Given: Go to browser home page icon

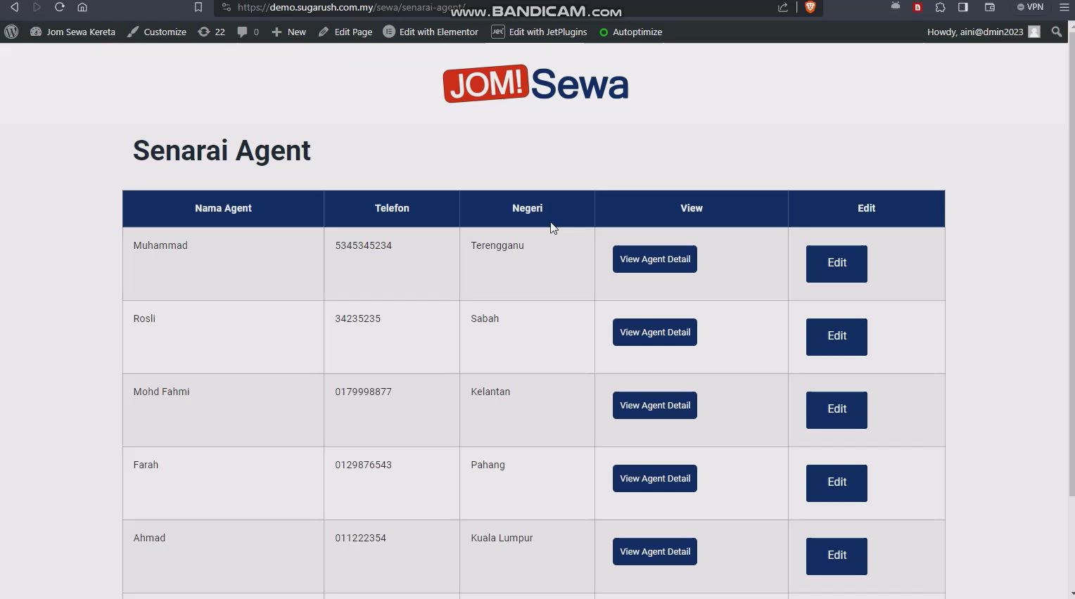Looking at the screenshot, I should coord(82,8).
